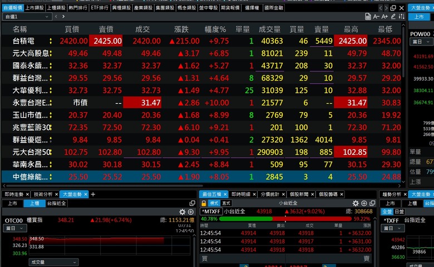
Task: Switch to 模式 layout toggle
Action: pyautogui.click(x=214, y=203)
